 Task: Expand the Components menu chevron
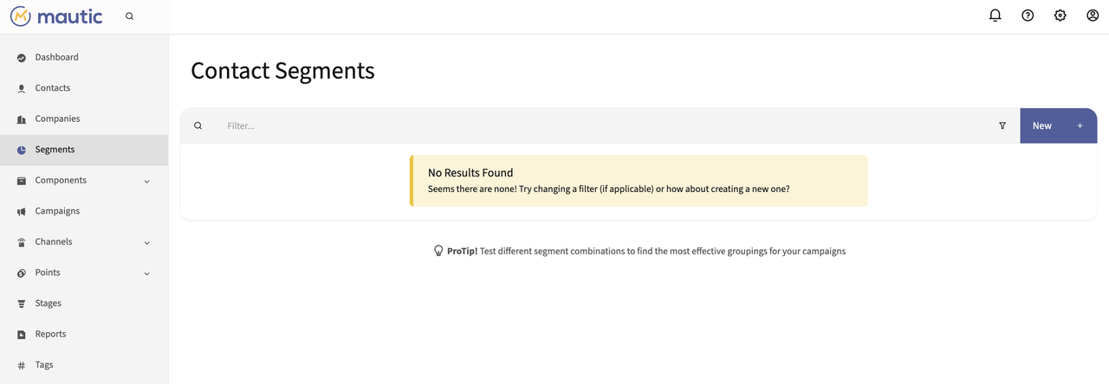[146, 181]
